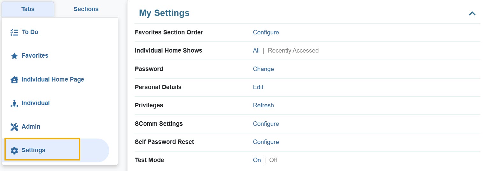Switch to the Sections tab

point(86,9)
